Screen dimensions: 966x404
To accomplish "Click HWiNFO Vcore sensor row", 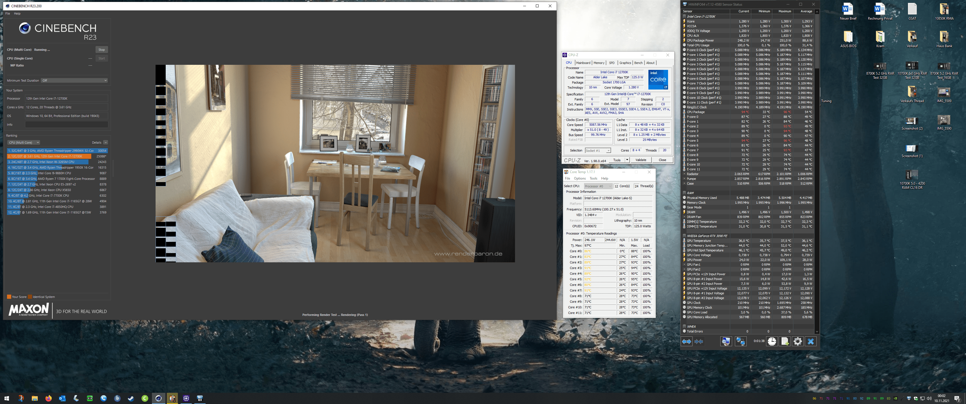I will pos(748,21).
